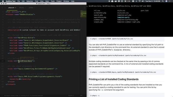Screen dimensions: 173x97
Task: Switch to the dimmed .php tab beside phpcs.xml
Action: (21, 8)
